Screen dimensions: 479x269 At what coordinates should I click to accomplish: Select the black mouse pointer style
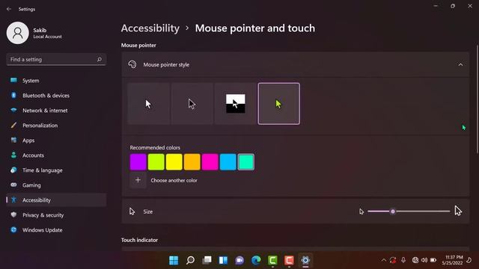coord(192,104)
